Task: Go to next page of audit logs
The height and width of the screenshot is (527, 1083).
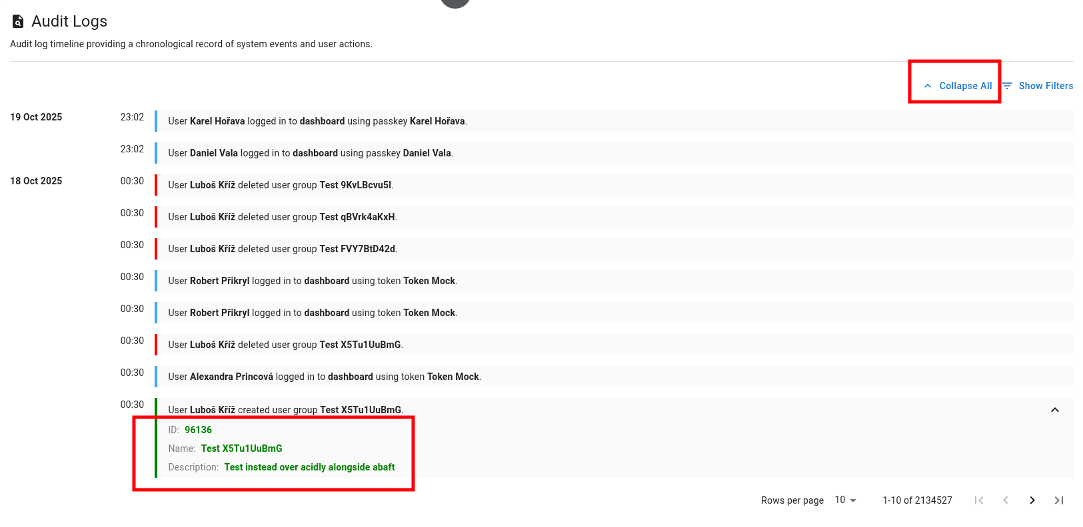Action: click(1032, 500)
